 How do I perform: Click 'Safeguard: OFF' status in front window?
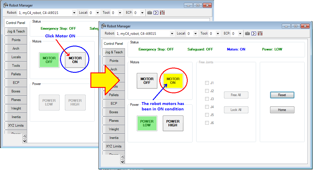200,49
